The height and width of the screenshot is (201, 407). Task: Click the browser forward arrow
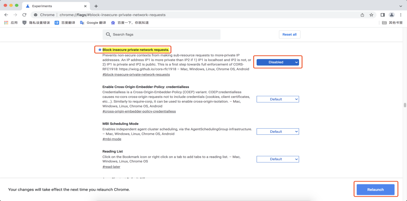(15, 15)
